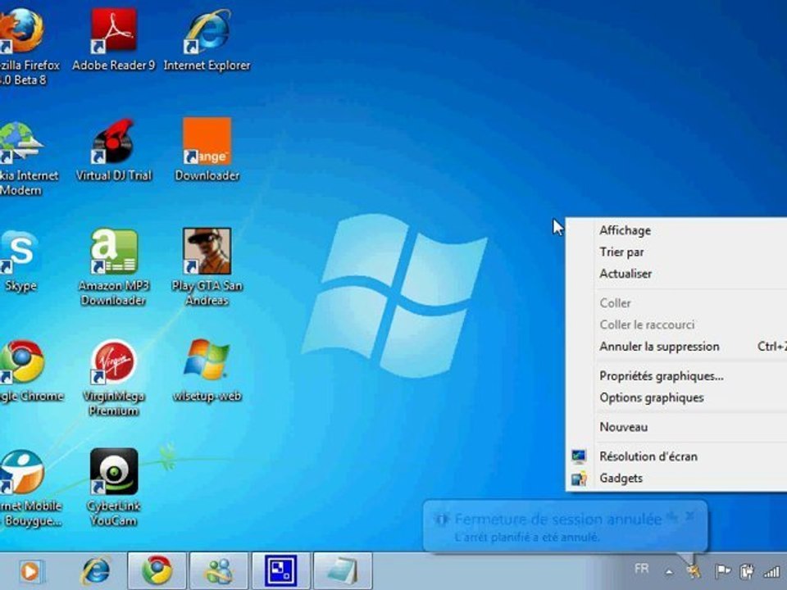The height and width of the screenshot is (590, 787).
Task: Click the 'Fermeture de session annulée' balloon title
Action: click(557, 520)
